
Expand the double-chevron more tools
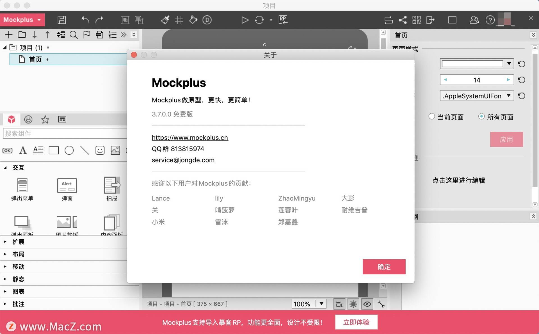[124, 35]
